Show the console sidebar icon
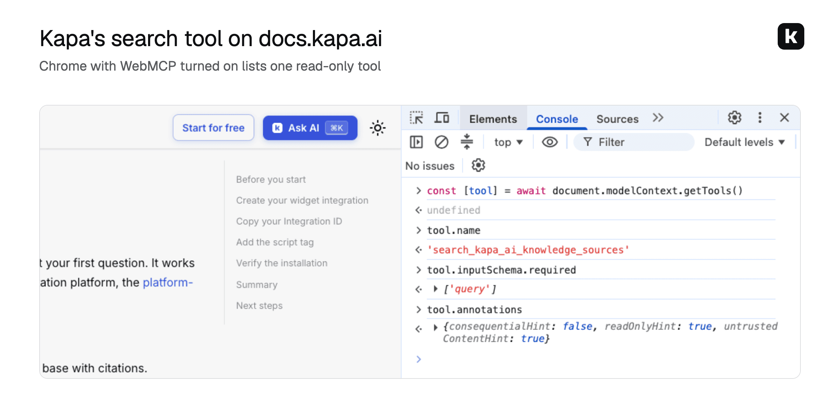The height and width of the screenshot is (418, 840). (416, 142)
